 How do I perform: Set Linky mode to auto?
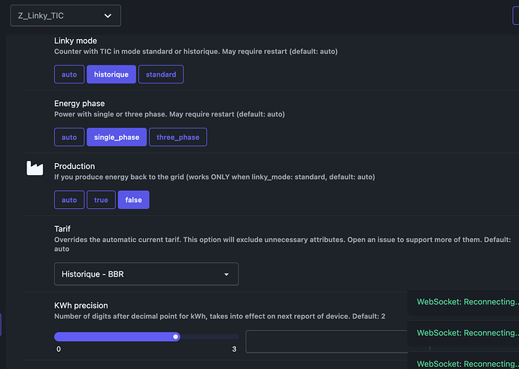point(69,74)
